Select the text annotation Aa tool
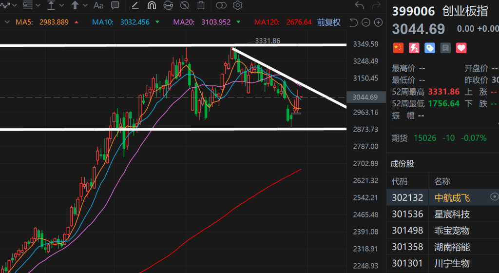Image resolution: width=499 pixels, height=273 pixels. [98, 6]
